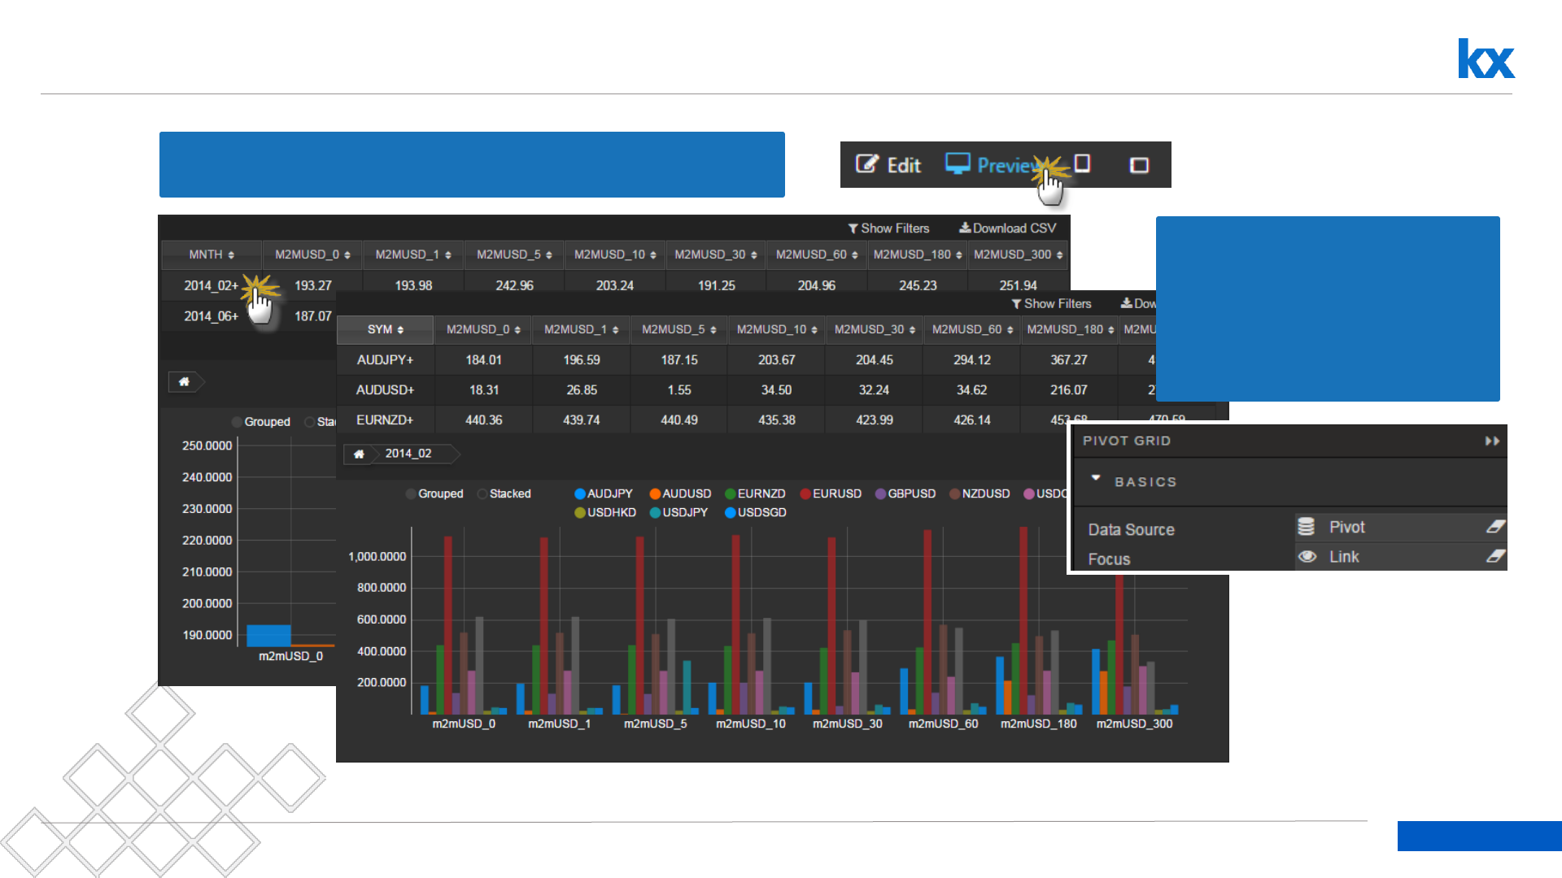The height and width of the screenshot is (878, 1562).
Task: Click the Edit pencil icon
Action: tap(867, 164)
